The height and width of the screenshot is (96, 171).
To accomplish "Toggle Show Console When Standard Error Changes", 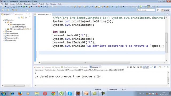I will (147, 67).
